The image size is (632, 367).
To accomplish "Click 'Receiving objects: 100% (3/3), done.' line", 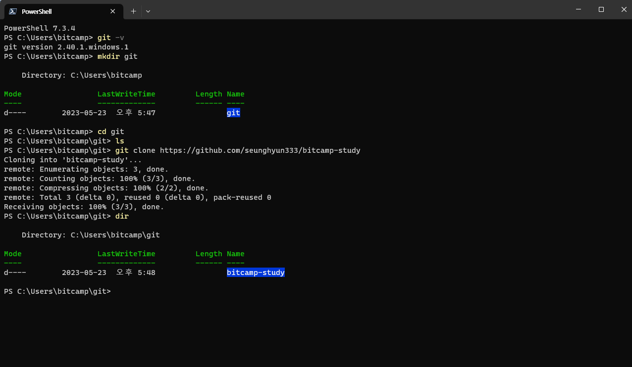I will pyautogui.click(x=84, y=207).
